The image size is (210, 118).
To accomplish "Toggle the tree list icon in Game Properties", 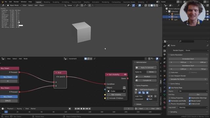I will 143,92.
